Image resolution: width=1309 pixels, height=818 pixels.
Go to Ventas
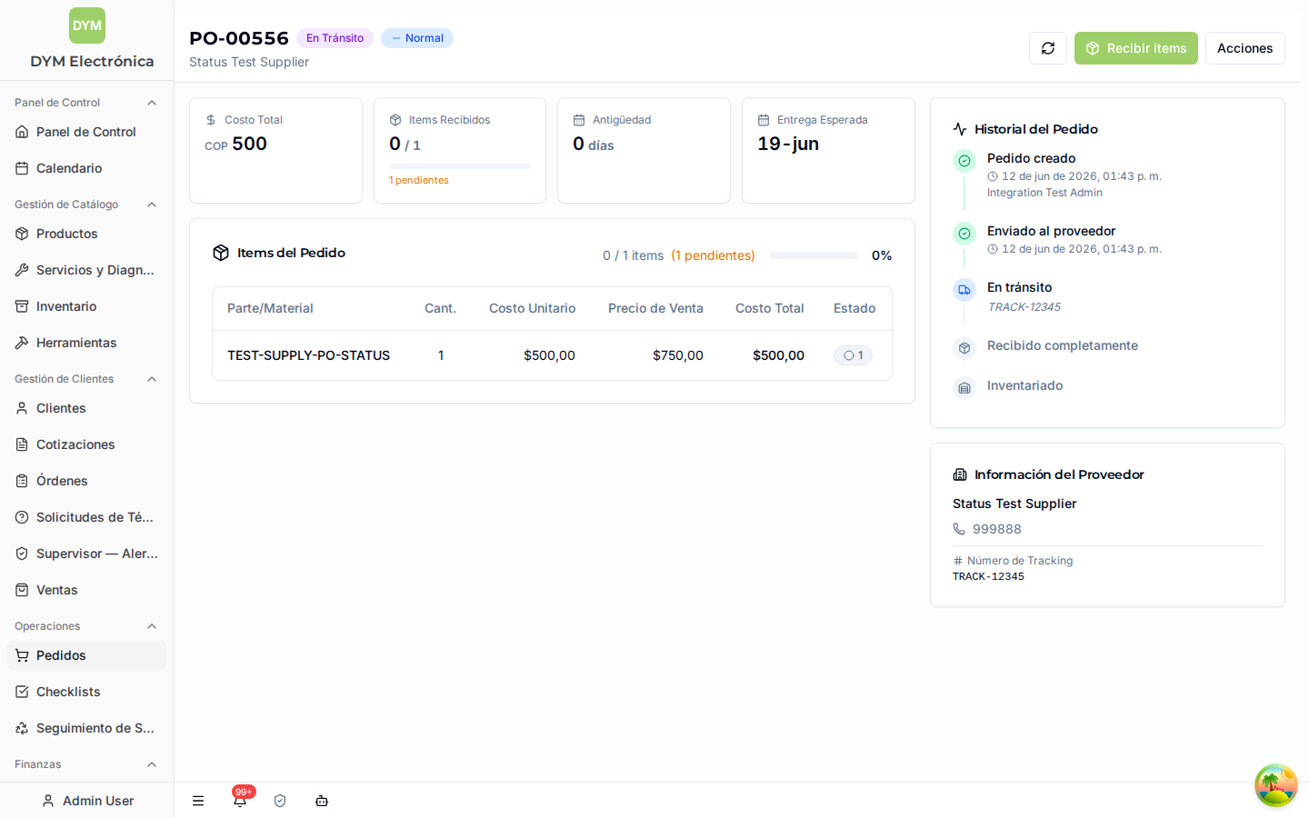click(x=86, y=590)
